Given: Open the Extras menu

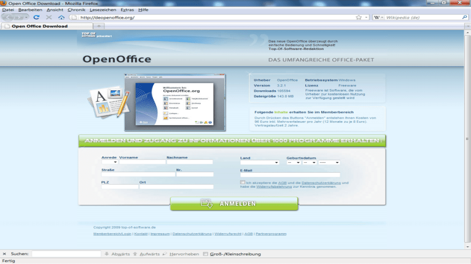Looking at the screenshot, I should pos(127,10).
